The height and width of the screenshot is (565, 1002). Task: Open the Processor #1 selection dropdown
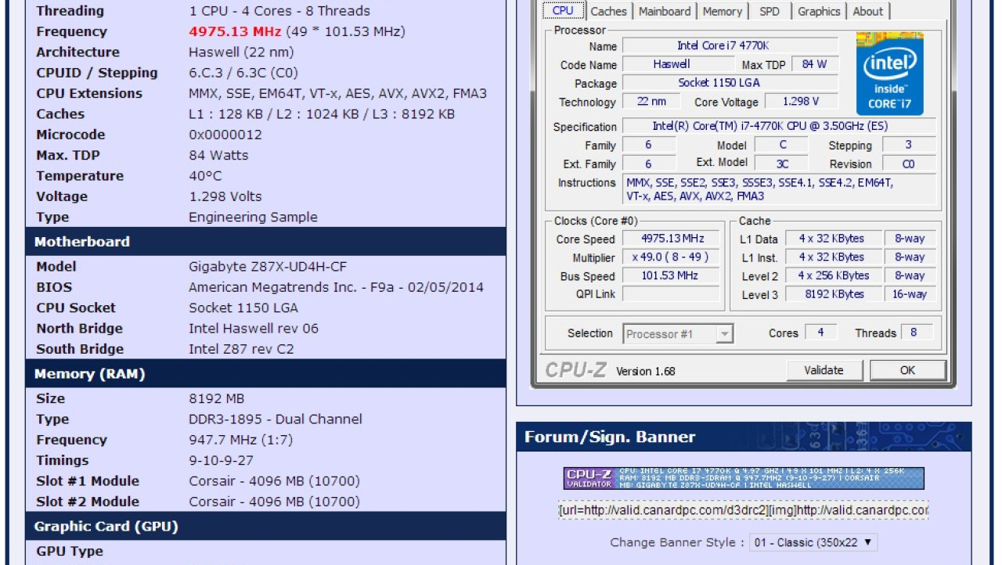click(x=678, y=334)
